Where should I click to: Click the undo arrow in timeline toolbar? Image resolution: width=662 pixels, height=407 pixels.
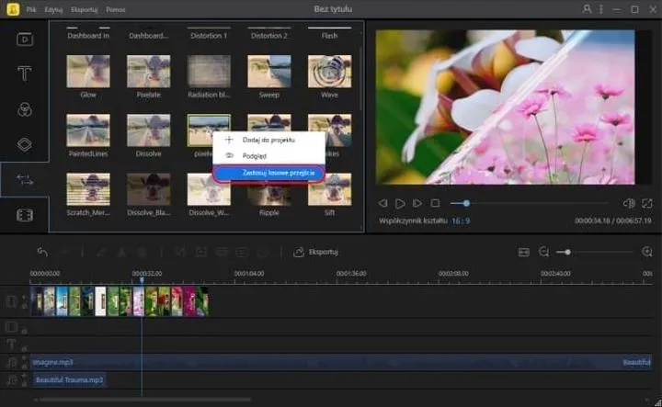tap(42, 252)
